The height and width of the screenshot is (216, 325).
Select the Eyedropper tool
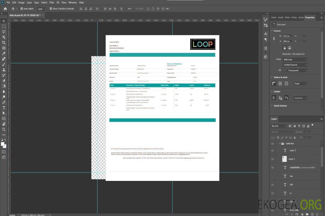point(4,53)
